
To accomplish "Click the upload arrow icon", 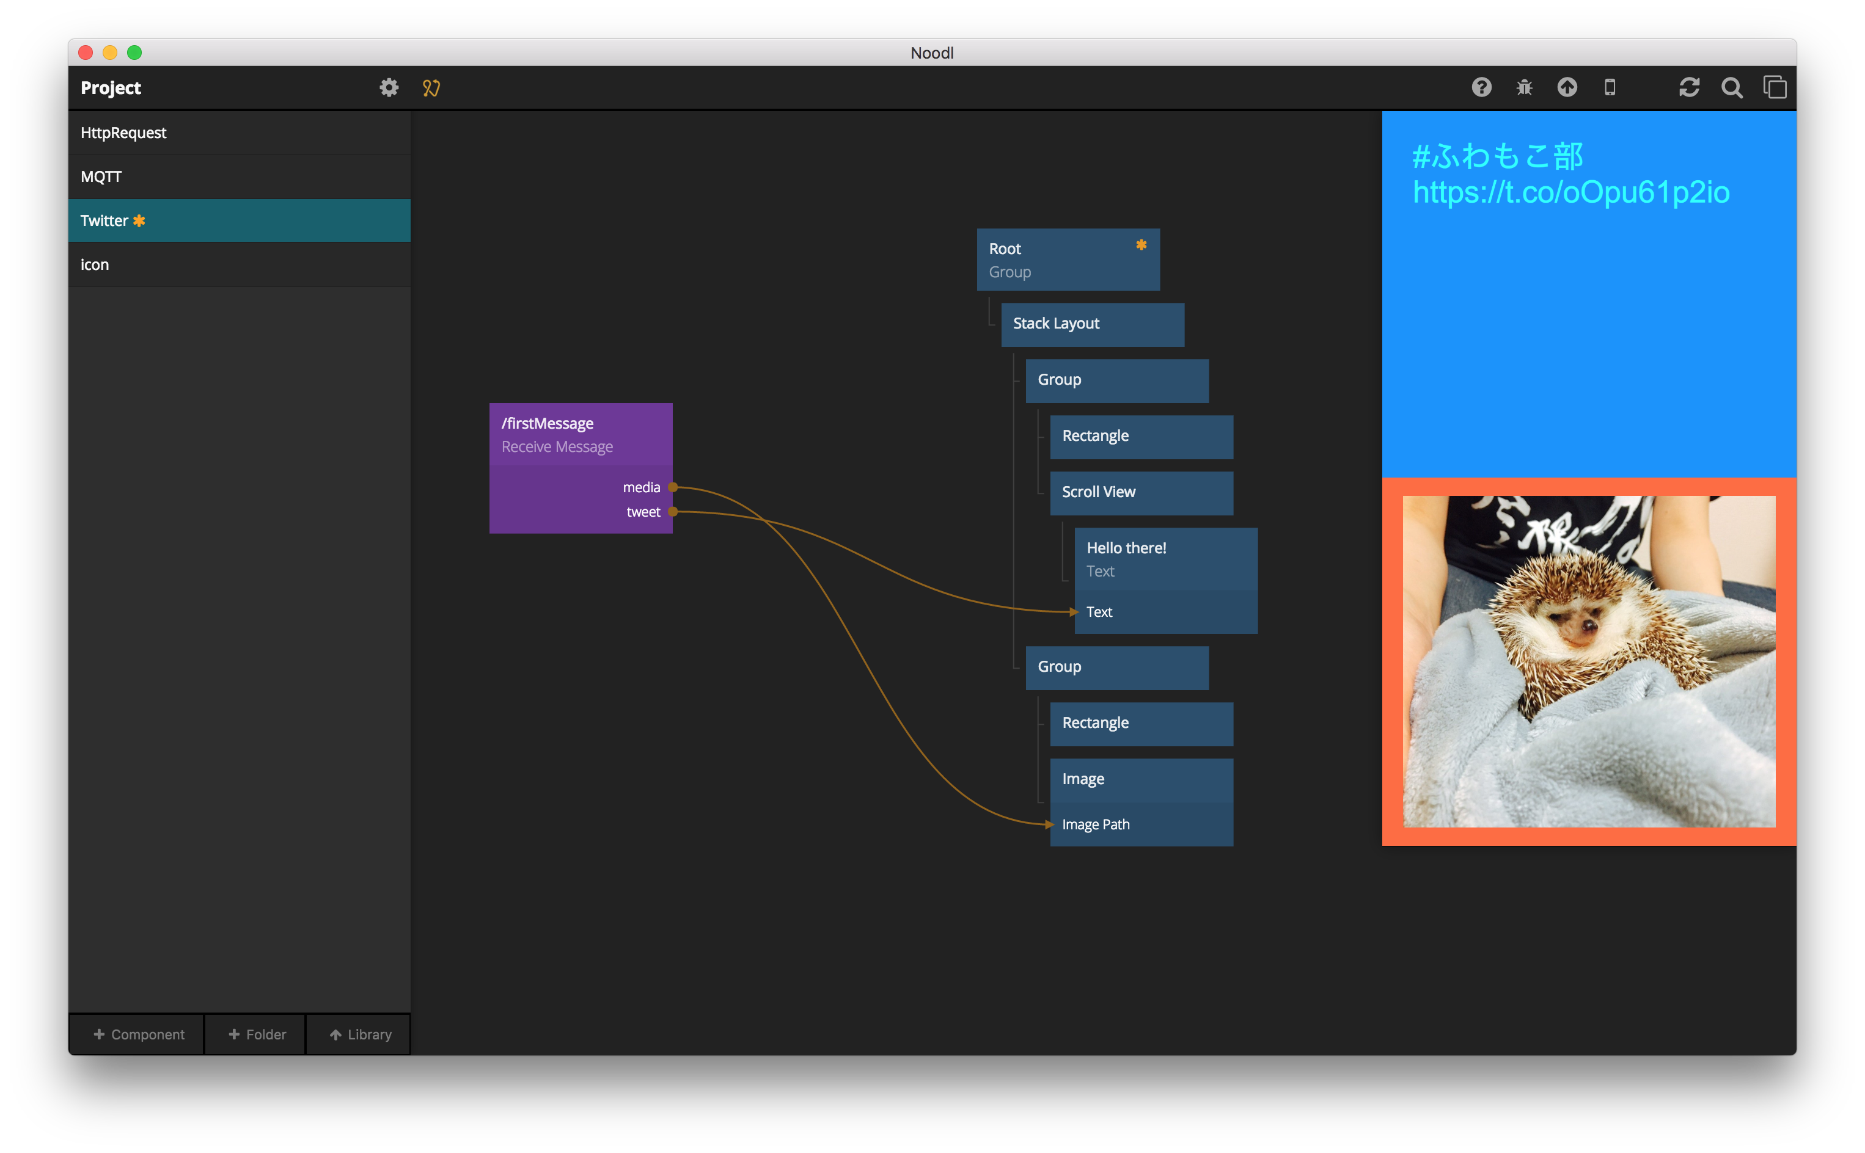I will tap(1567, 88).
